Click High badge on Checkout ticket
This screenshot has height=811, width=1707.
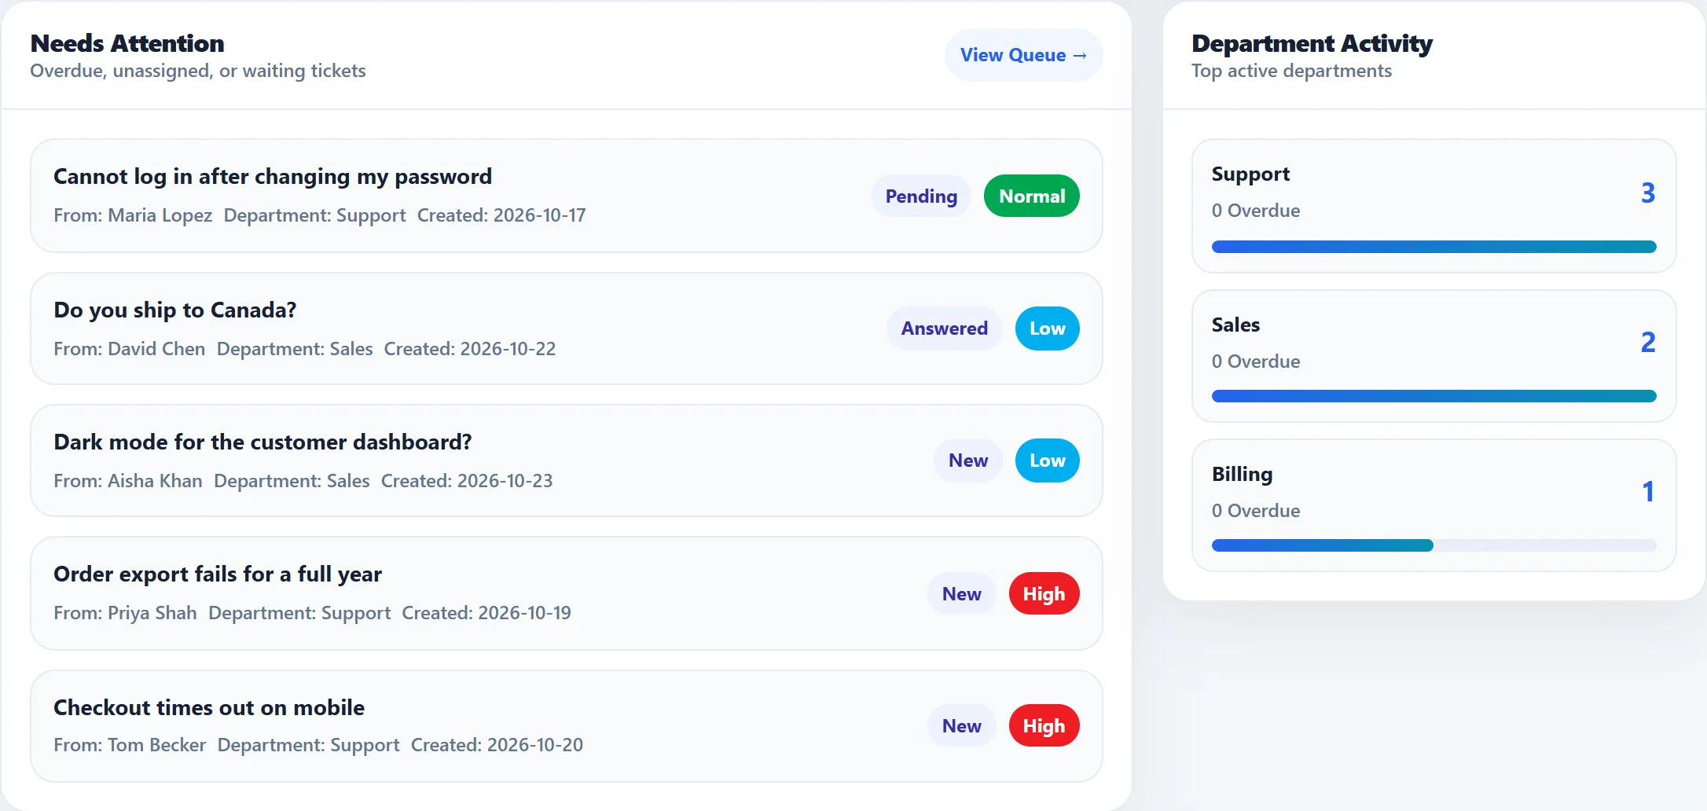coord(1044,725)
